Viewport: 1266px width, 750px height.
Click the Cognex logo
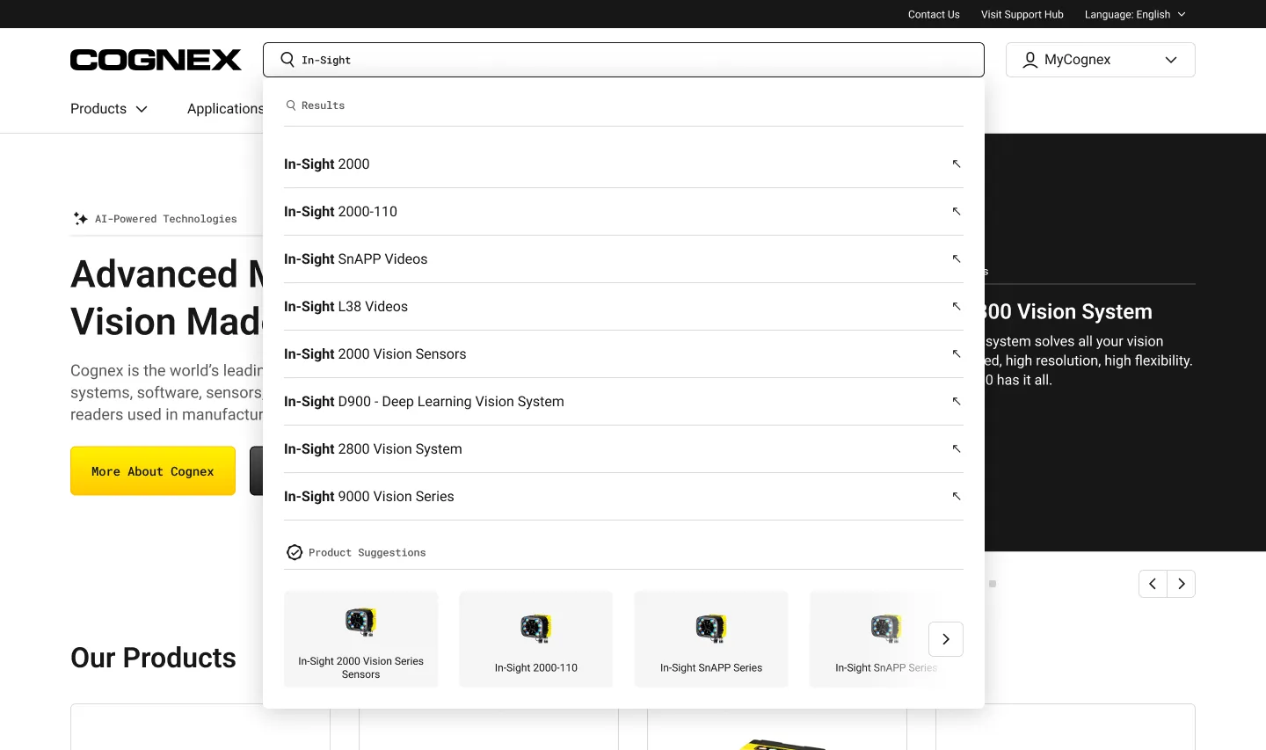(156, 60)
